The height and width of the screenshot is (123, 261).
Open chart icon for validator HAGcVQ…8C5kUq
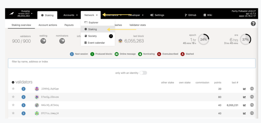click(244, 105)
